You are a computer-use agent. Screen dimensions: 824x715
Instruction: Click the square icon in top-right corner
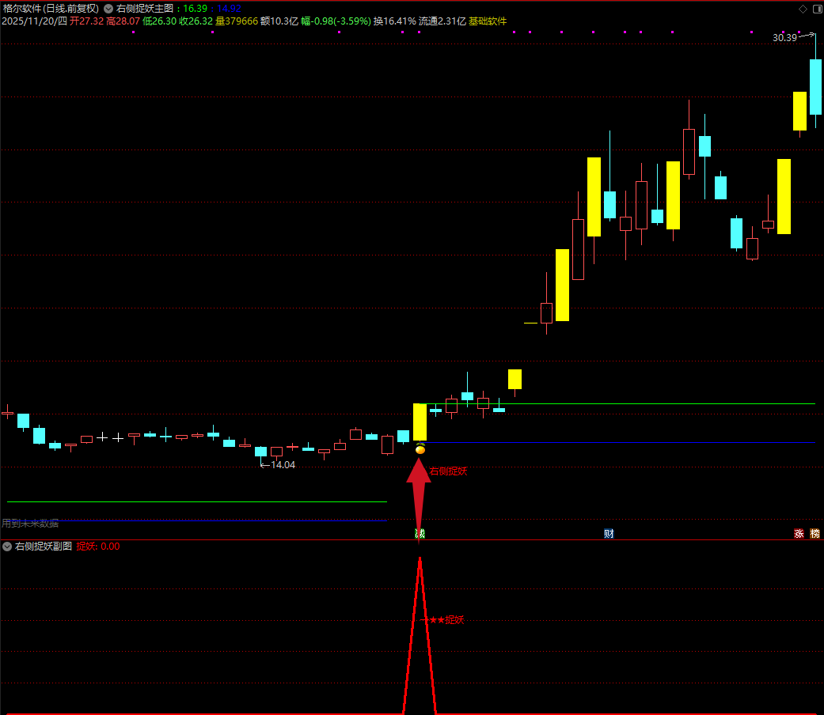coord(816,9)
